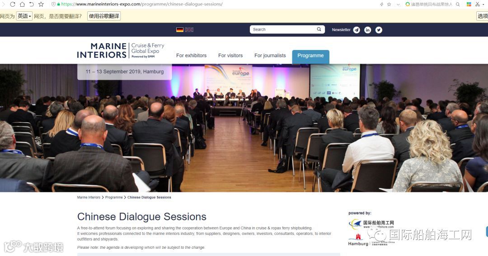Open the Newsletter paper-plane icon
This screenshot has width=488, height=256.
pyautogui.click(x=357, y=30)
